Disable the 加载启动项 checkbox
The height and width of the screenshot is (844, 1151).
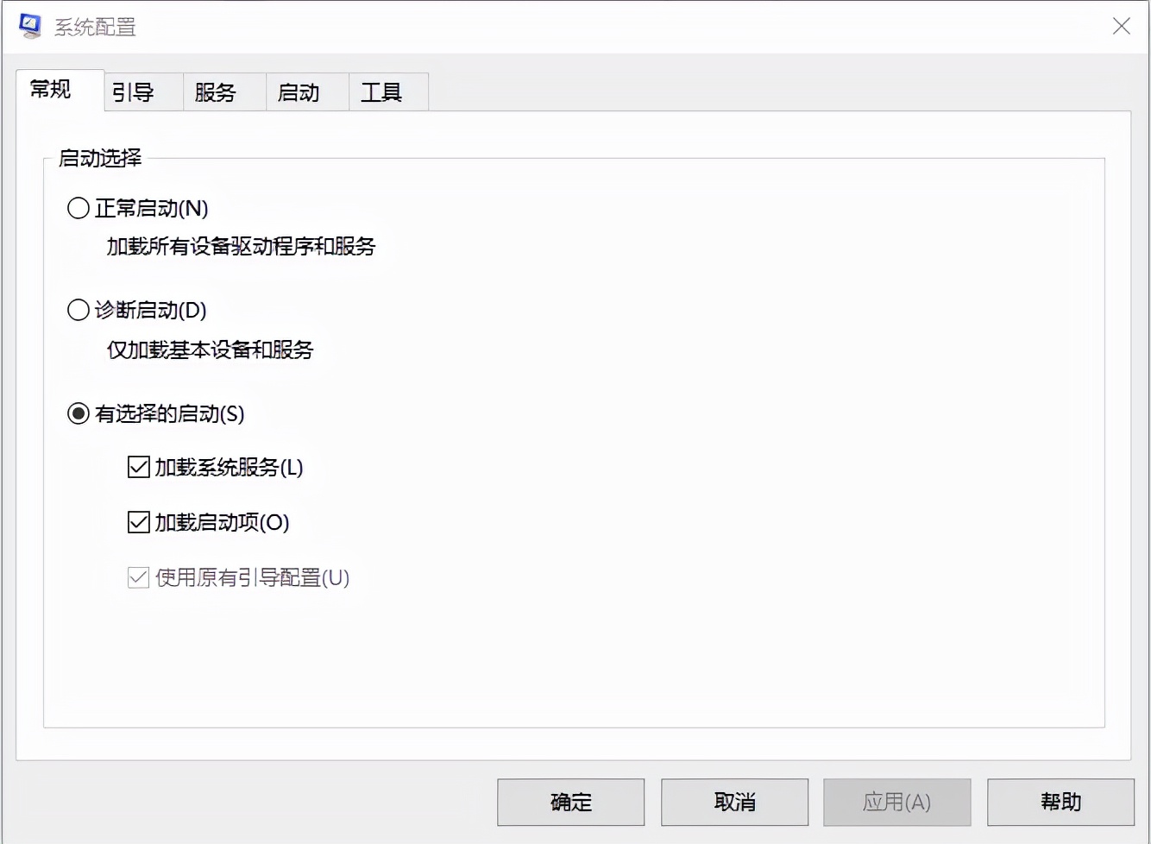coord(138,521)
